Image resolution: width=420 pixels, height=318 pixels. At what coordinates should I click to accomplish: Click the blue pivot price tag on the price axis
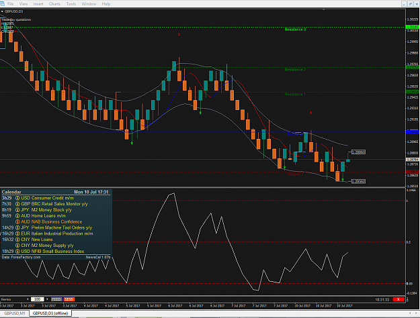click(x=413, y=132)
